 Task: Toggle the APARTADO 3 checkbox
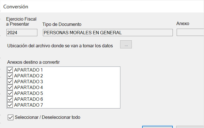coord(10,82)
